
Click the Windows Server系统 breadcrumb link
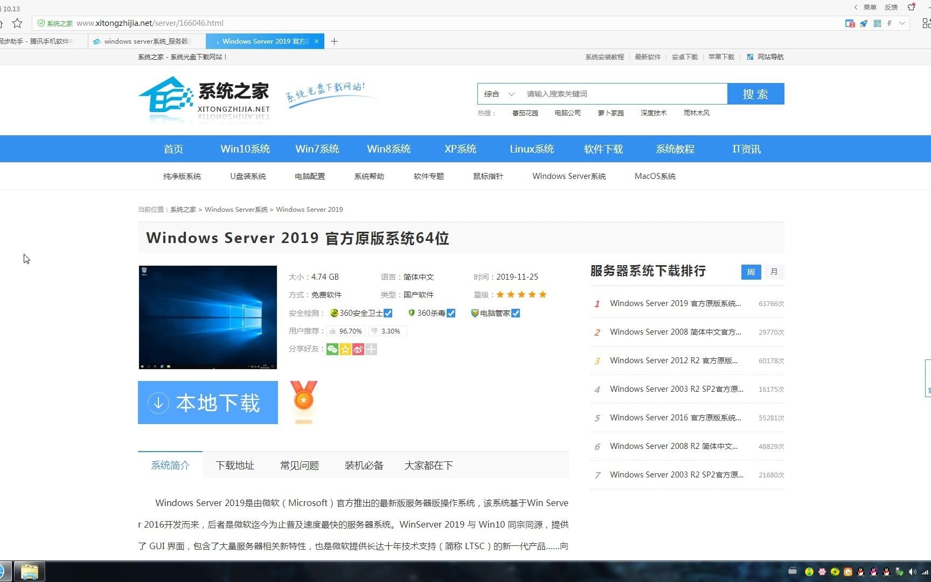[236, 210]
